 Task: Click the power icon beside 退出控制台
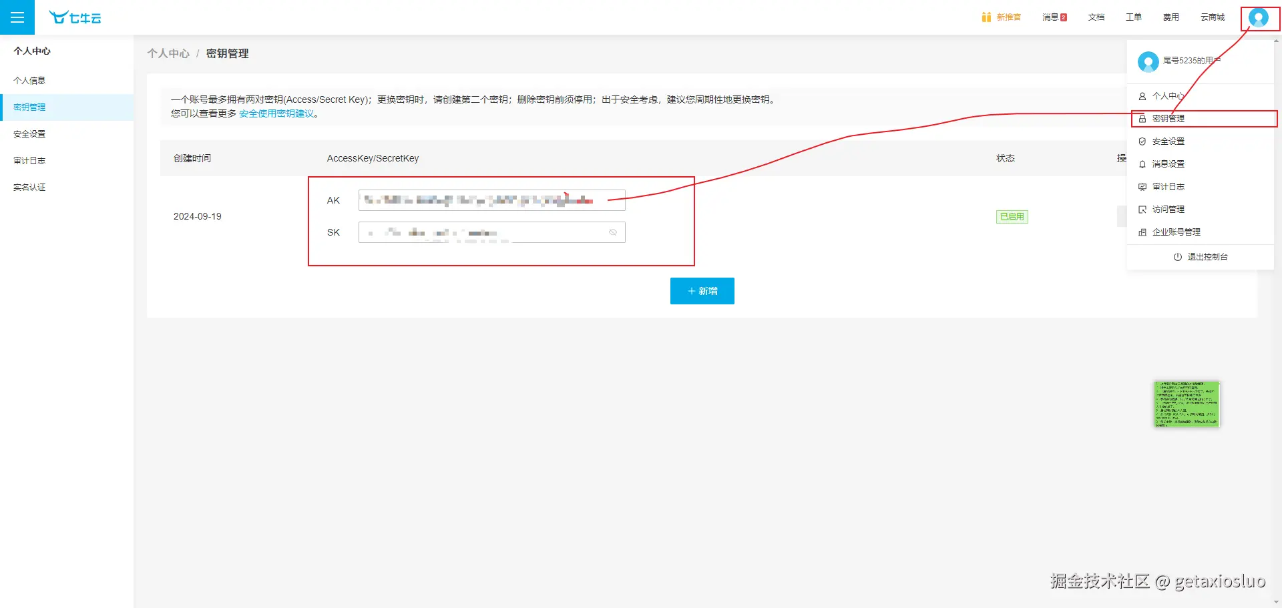click(x=1178, y=257)
